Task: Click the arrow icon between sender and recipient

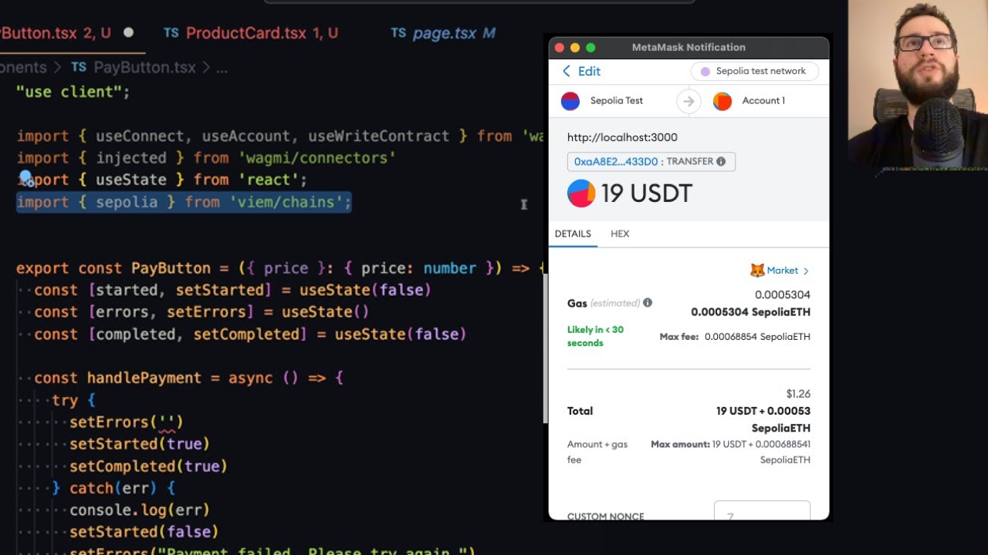Action: coord(689,101)
